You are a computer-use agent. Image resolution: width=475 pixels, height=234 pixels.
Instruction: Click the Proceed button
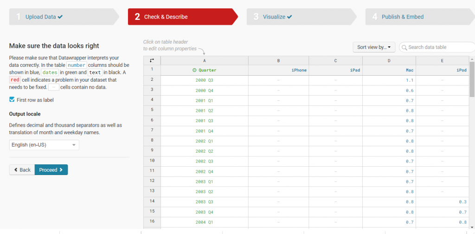(x=51, y=170)
